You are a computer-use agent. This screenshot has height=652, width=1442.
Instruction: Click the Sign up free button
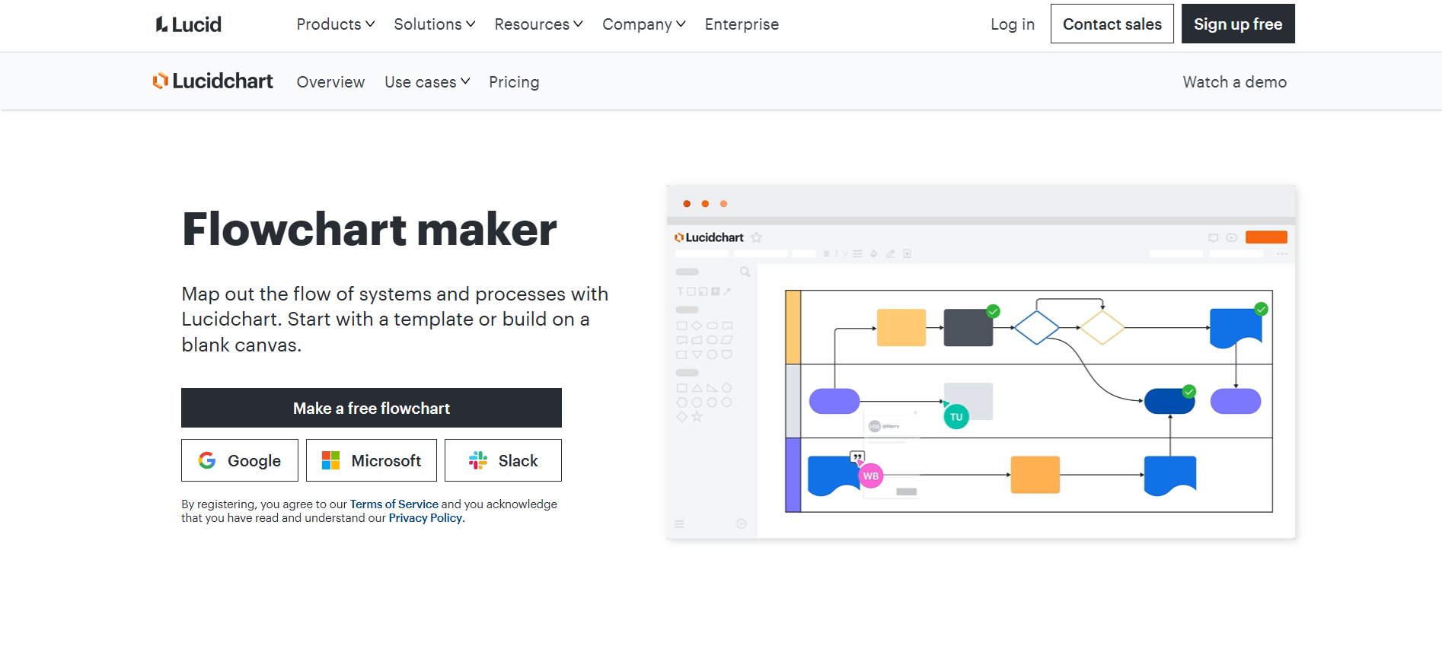point(1238,24)
